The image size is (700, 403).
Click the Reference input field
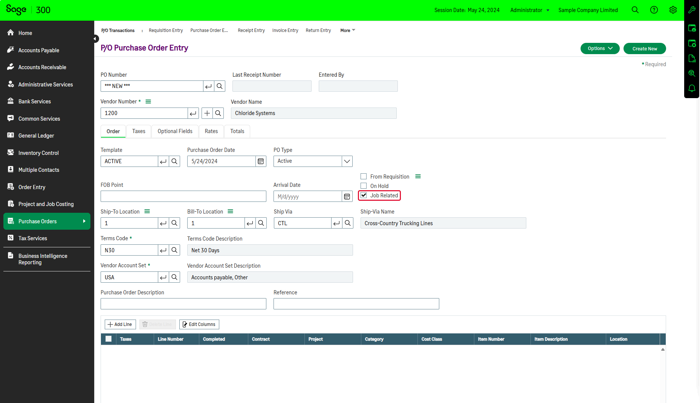(x=356, y=304)
